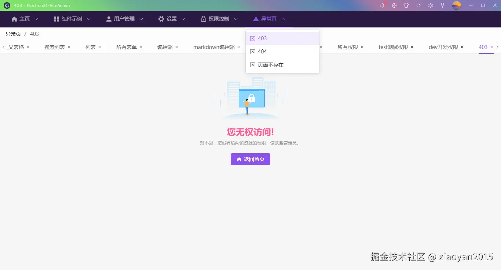Viewport: 501px width, 270px height.
Task: Toggle the pin window icon
Action: [x=443, y=5]
